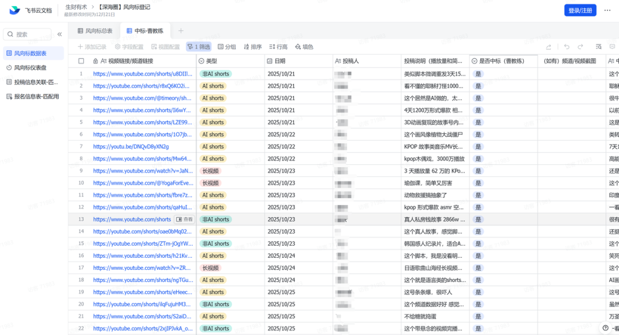Open the @YogaForEve channel link in row 10
619x335 pixels.
[143, 183]
